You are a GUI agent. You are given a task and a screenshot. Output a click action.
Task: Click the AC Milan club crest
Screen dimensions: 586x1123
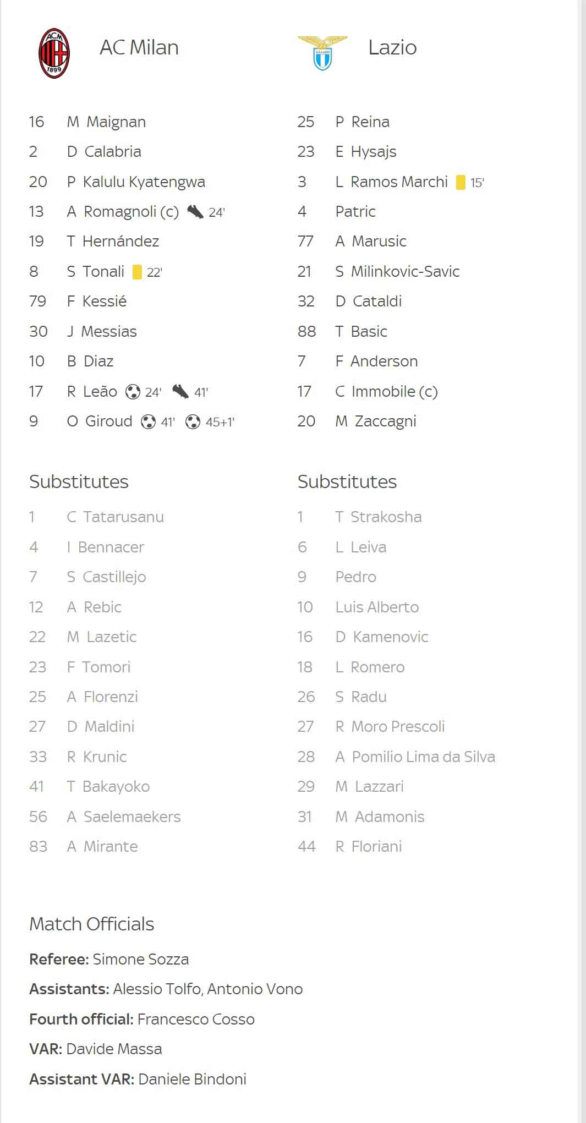tap(54, 53)
